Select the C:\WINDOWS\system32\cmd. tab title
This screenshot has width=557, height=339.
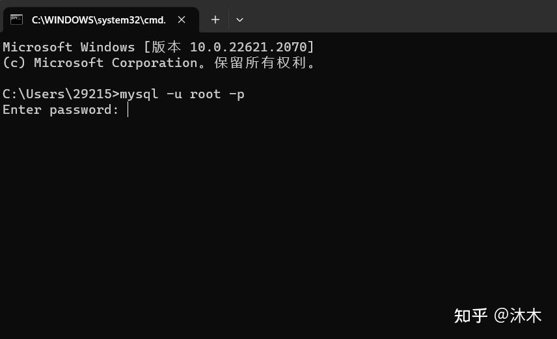[x=98, y=20]
